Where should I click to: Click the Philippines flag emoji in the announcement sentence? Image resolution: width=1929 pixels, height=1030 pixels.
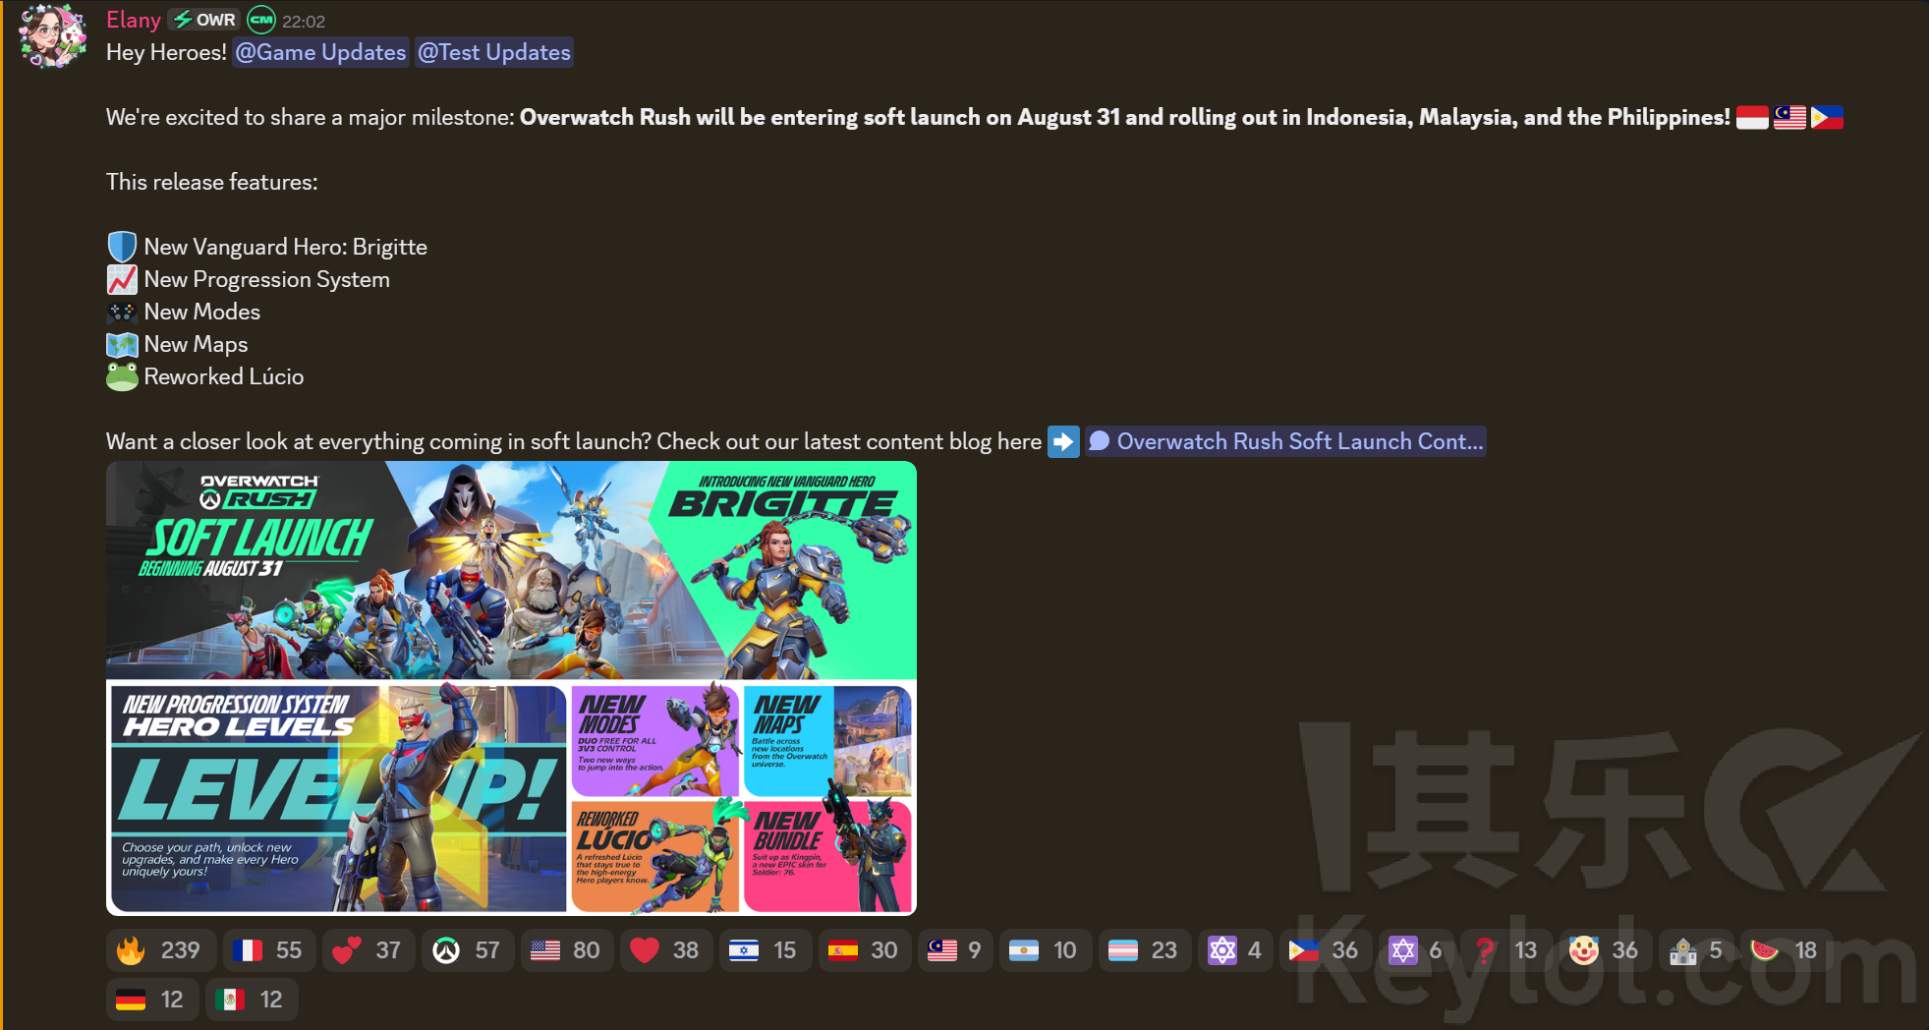[1827, 117]
